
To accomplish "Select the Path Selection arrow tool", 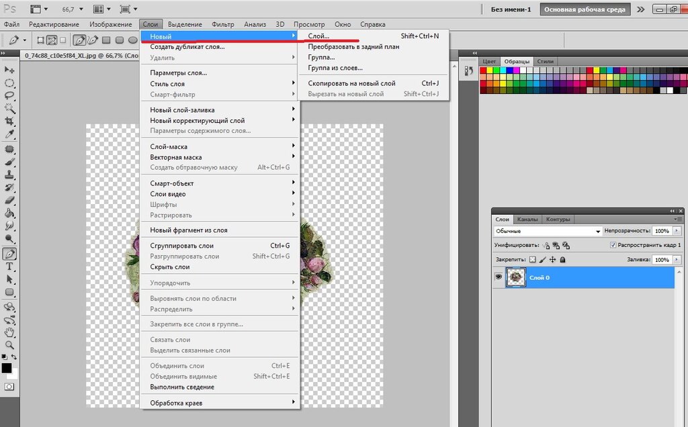I will click(9, 279).
